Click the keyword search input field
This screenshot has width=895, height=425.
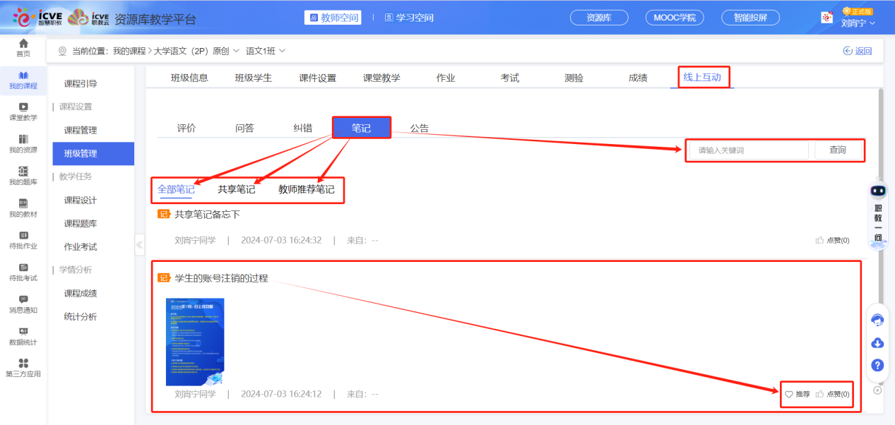coord(745,150)
